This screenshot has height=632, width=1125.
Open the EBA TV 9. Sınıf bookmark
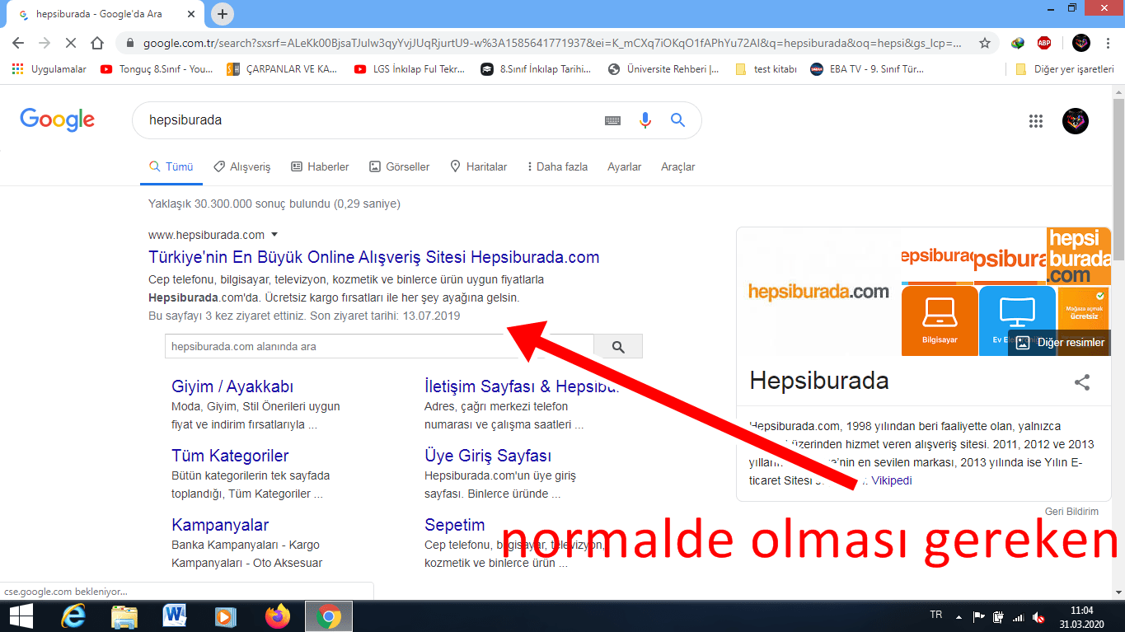(x=867, y=69)
